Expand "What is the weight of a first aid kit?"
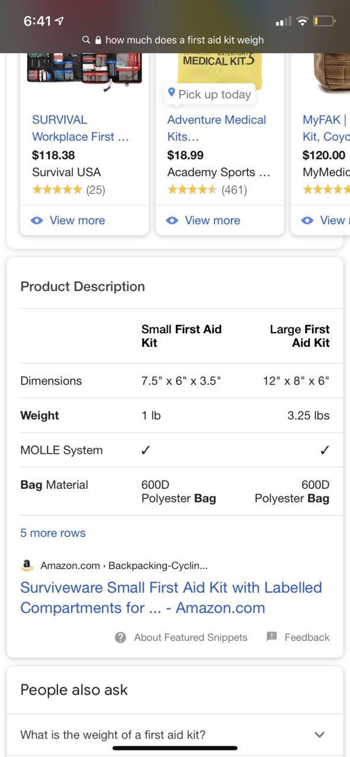This screenshot has height=757, width=350. (x=175, y=735)
